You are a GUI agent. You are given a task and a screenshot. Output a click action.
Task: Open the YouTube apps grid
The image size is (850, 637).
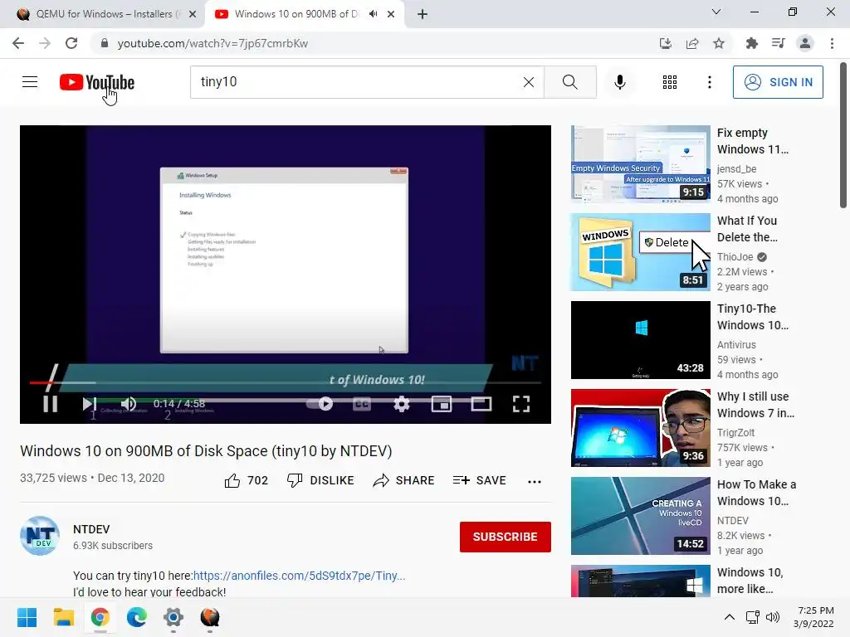(670, 82)
